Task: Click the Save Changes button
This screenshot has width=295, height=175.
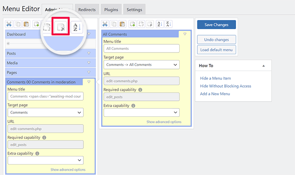Action: coord(216,25)
